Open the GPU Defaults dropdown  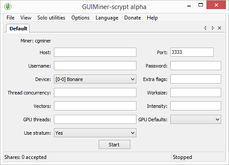pos(196,120)
